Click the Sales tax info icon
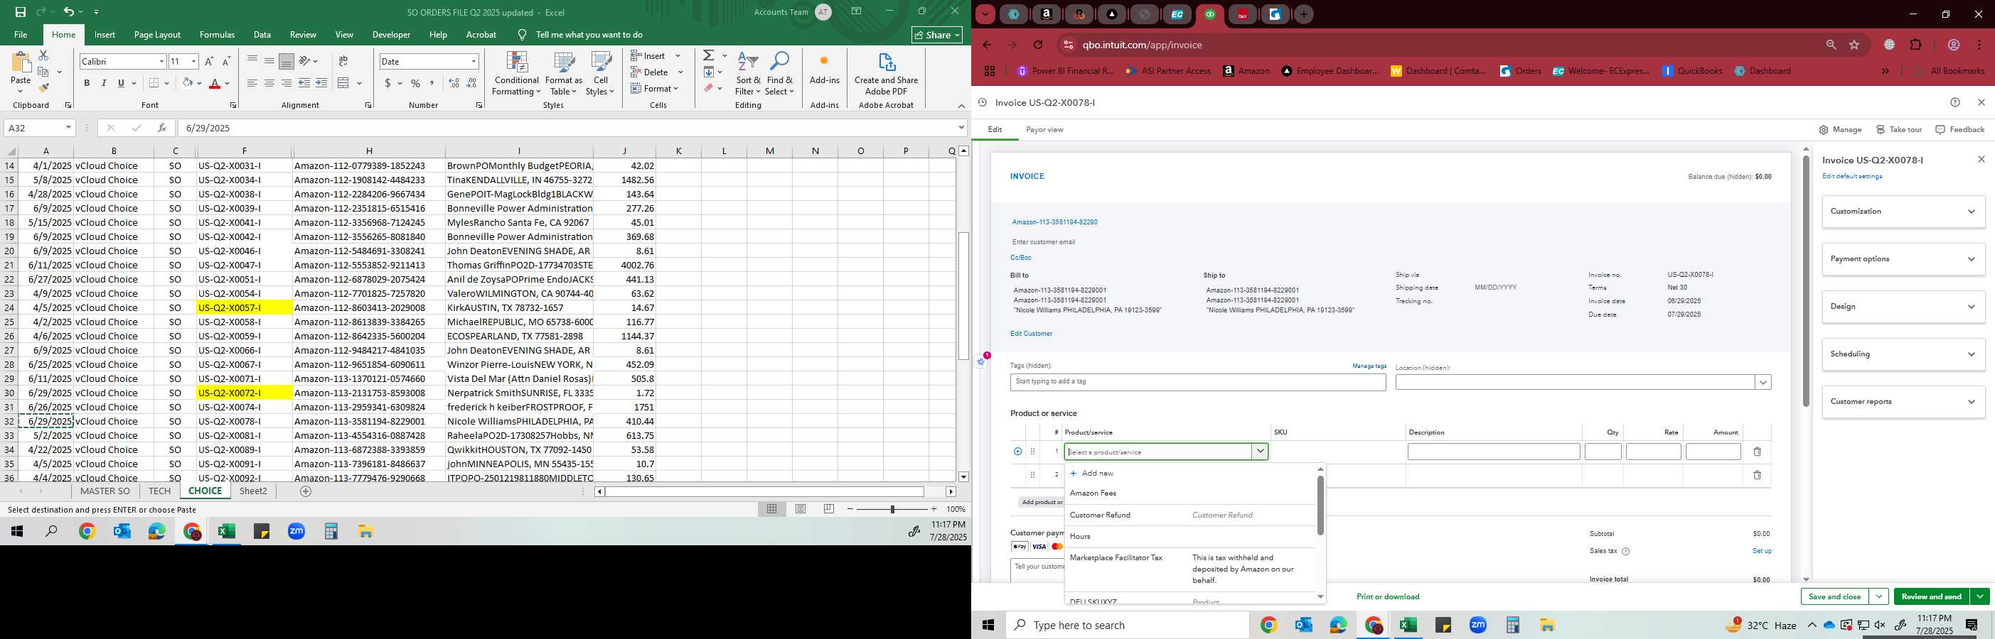The image size is (1995, 639). tap(1625, 552)
